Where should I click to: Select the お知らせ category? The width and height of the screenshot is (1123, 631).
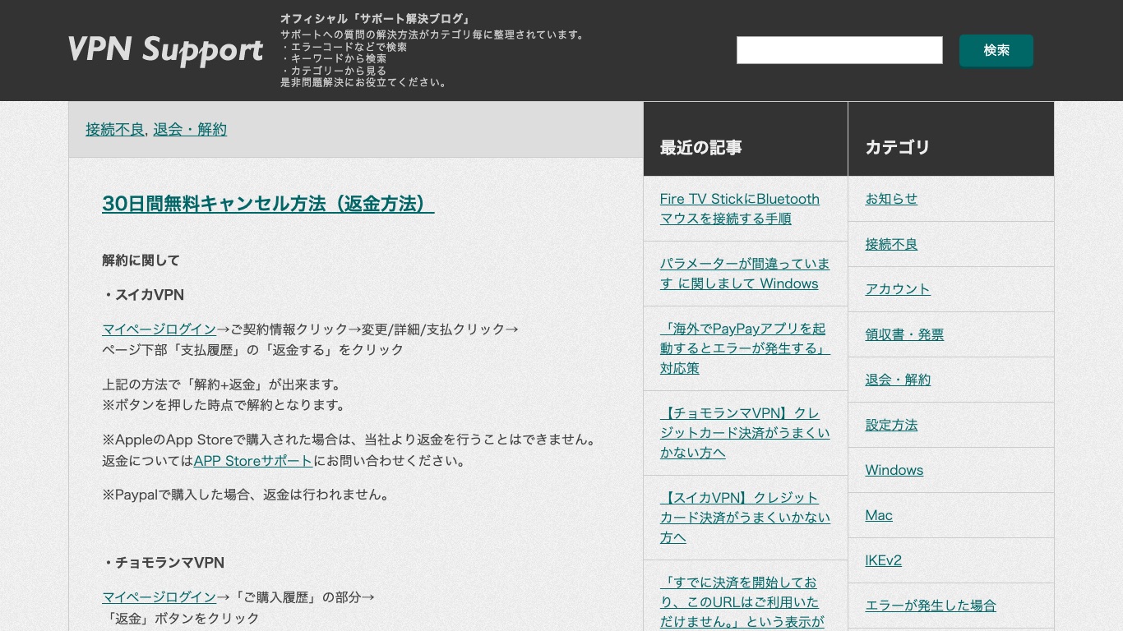[x=891, y=199]
